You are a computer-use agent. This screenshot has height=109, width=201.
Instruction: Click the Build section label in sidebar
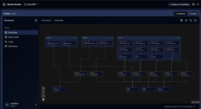pos(7,28)
